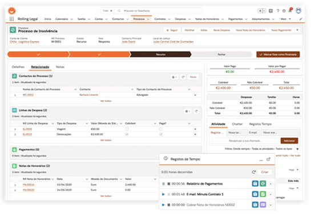
Task: Switch to the Detalhes tab
Action: point(18,67)
